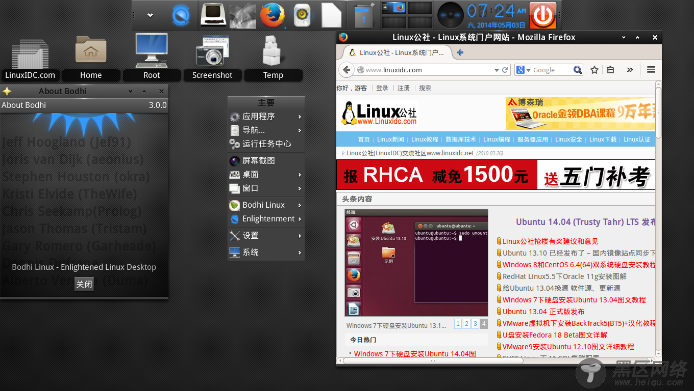
Task: Open the Google search engine selector dropdown
Action: click(x=524, y=70)
